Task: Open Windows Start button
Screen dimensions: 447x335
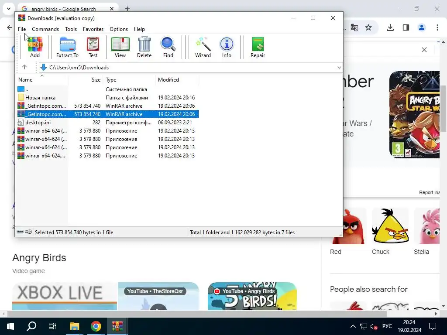Action: pos(10,326)
